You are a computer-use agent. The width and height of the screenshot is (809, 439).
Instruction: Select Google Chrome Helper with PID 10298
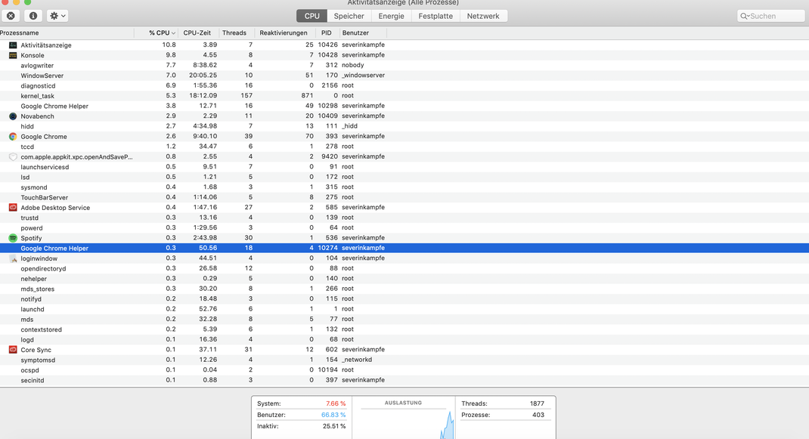(404, 106)
